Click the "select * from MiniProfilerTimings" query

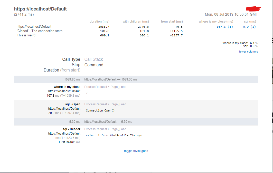tap(114, 135)
